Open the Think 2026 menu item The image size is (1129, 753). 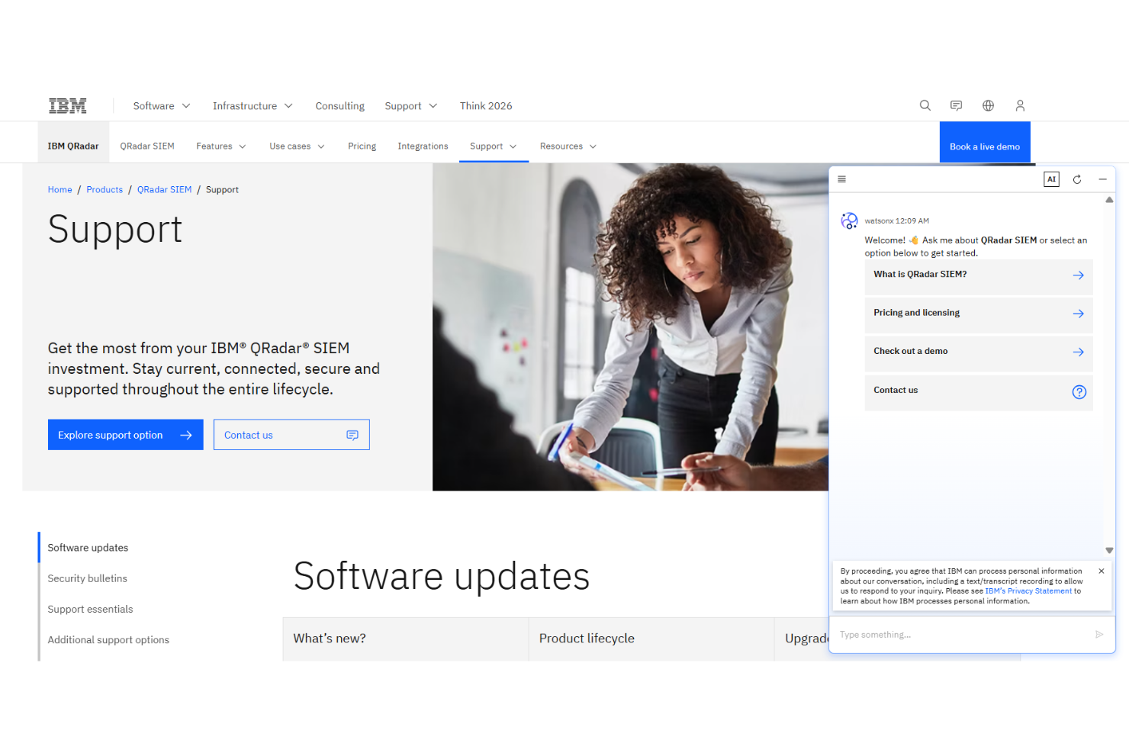pos(486,106)
